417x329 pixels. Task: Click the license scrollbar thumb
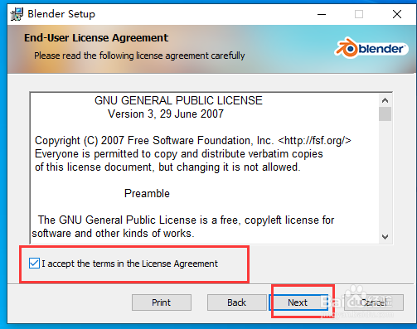pyautogui.click(x=385, y=114)
